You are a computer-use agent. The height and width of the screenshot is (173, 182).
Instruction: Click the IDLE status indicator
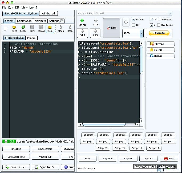click(x=9, y=141)
